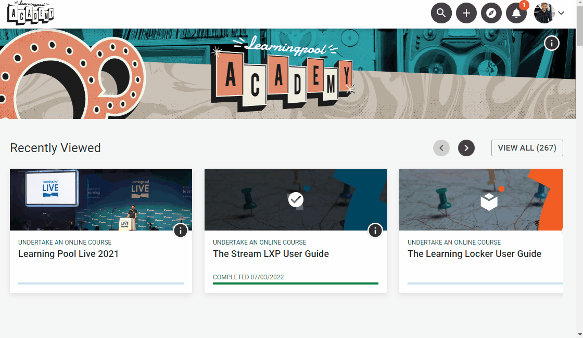
Task: Check notifications via the bell icon
Action: pyautogui.click(x=516, y=12)
